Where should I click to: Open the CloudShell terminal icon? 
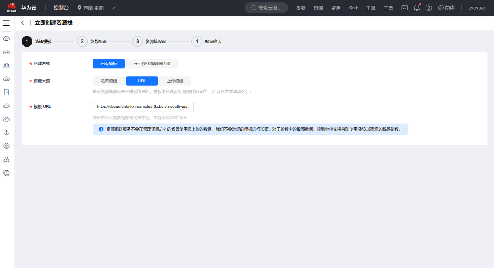404,8
